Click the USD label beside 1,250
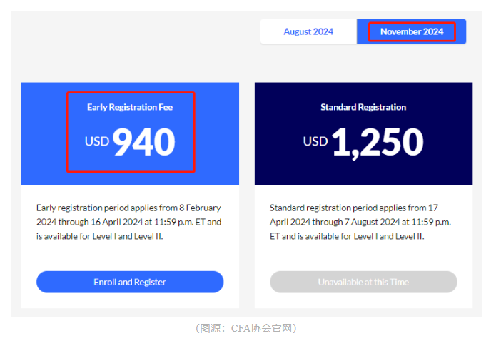This screenshot has width=491, height=341. point(315,141)
